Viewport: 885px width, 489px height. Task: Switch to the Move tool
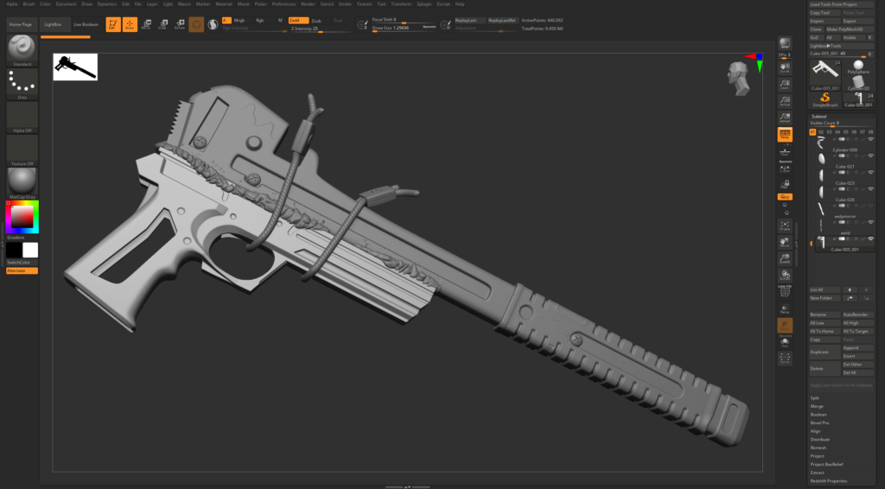146,24
